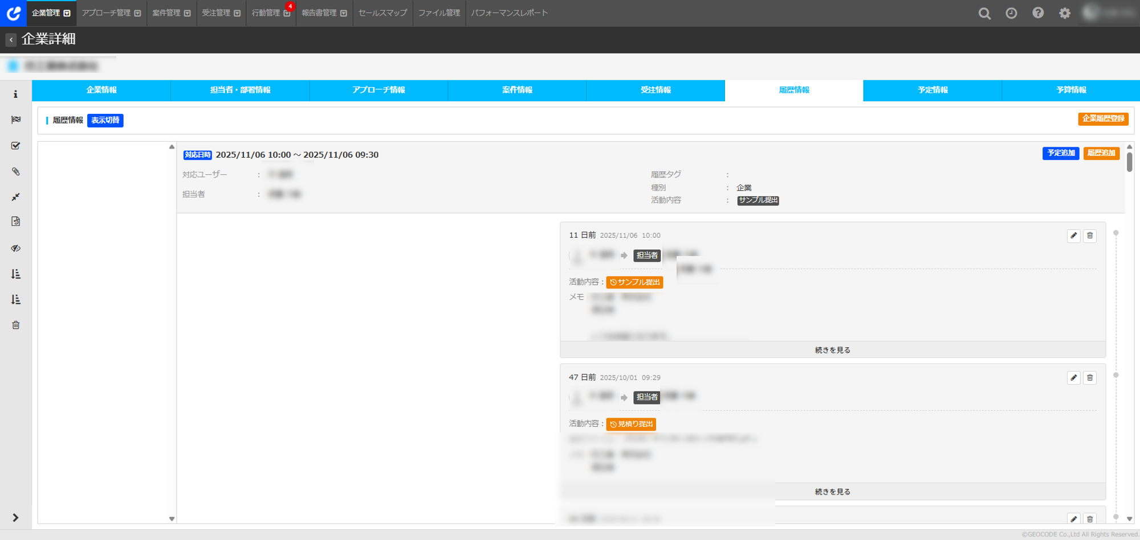Viewport: 1140px width, 540px height.
Task: Click the 担当者 badge in 11 日前 entry
Action: tap(647, 255)
